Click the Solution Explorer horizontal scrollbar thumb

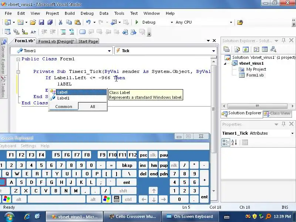click(257, 106)
